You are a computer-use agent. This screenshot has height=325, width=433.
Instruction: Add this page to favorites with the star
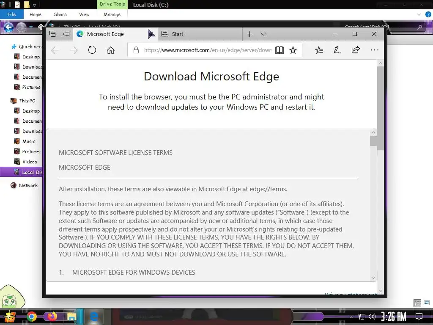pos(293,50)
